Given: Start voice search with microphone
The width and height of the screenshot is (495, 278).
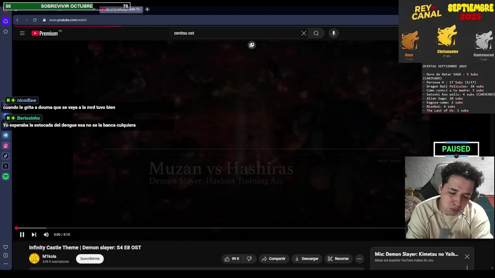Looking at the screenshot, I should (334, 33).
